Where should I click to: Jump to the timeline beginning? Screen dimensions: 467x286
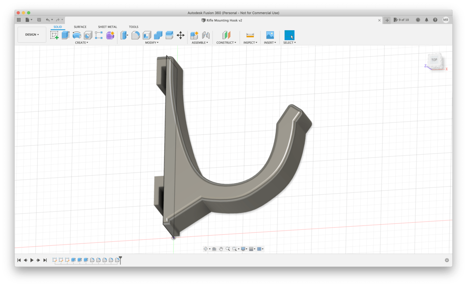[x=19, y=260]
